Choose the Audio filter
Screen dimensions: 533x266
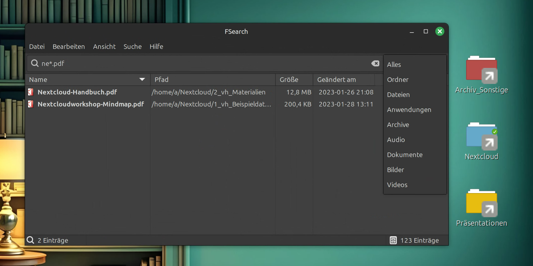415,140
